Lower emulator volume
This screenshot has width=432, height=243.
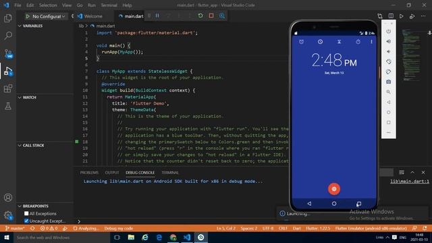coord(389,51)
